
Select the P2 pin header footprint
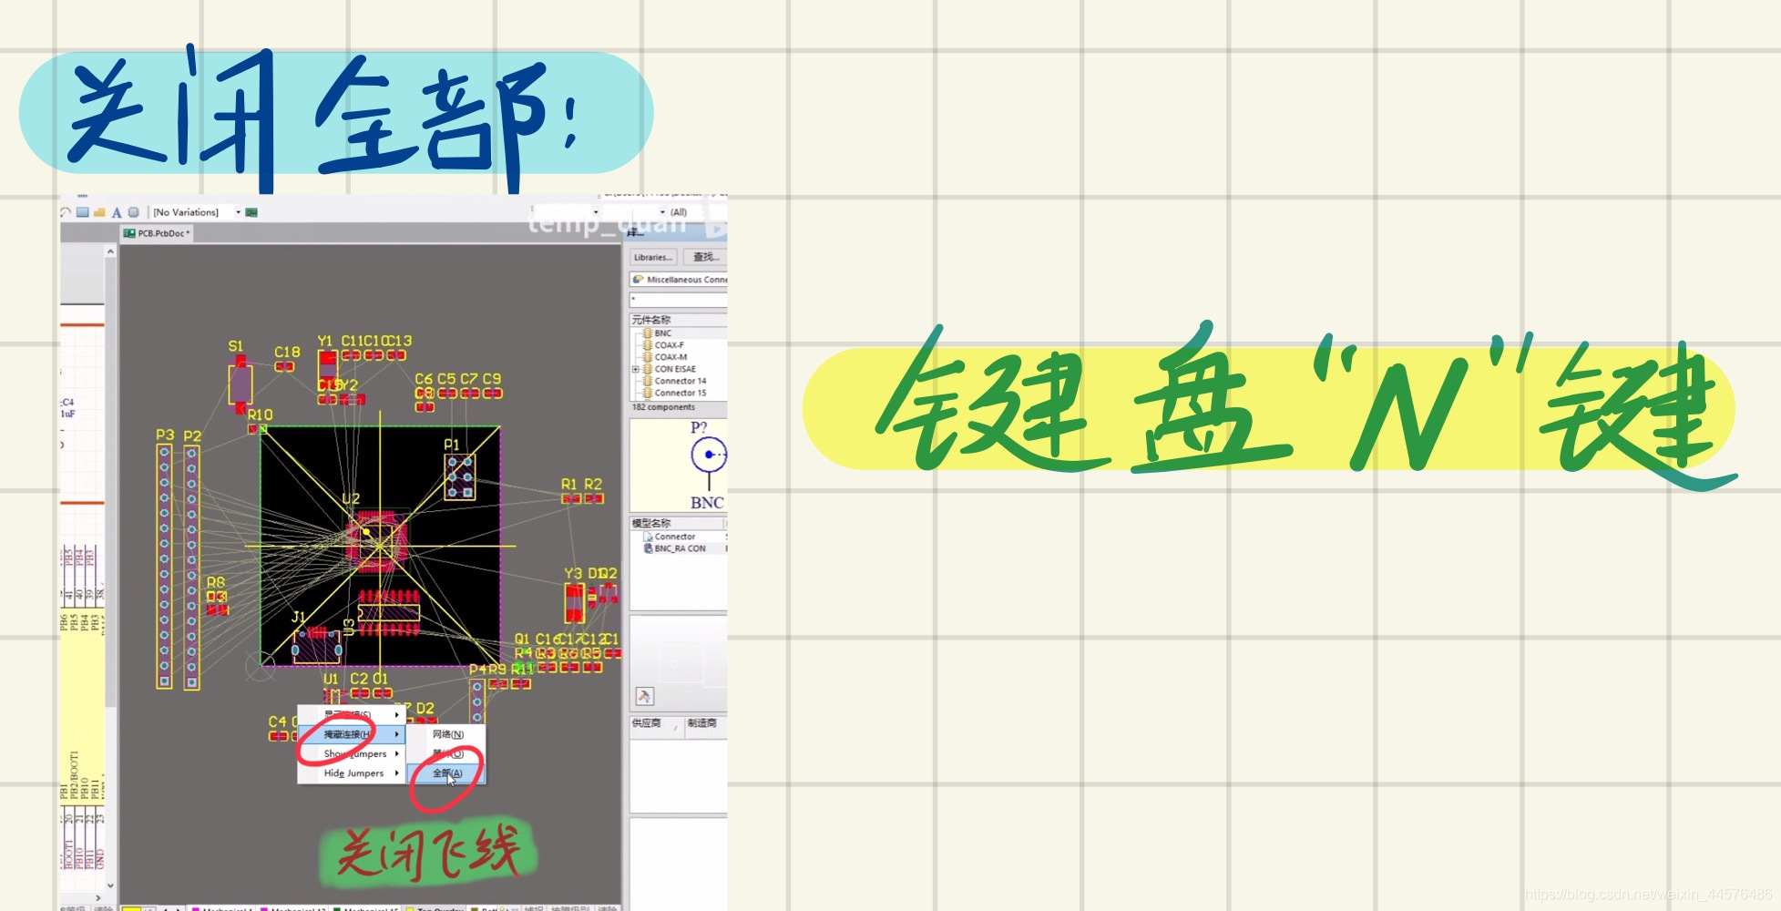click(x=191, y=566)
